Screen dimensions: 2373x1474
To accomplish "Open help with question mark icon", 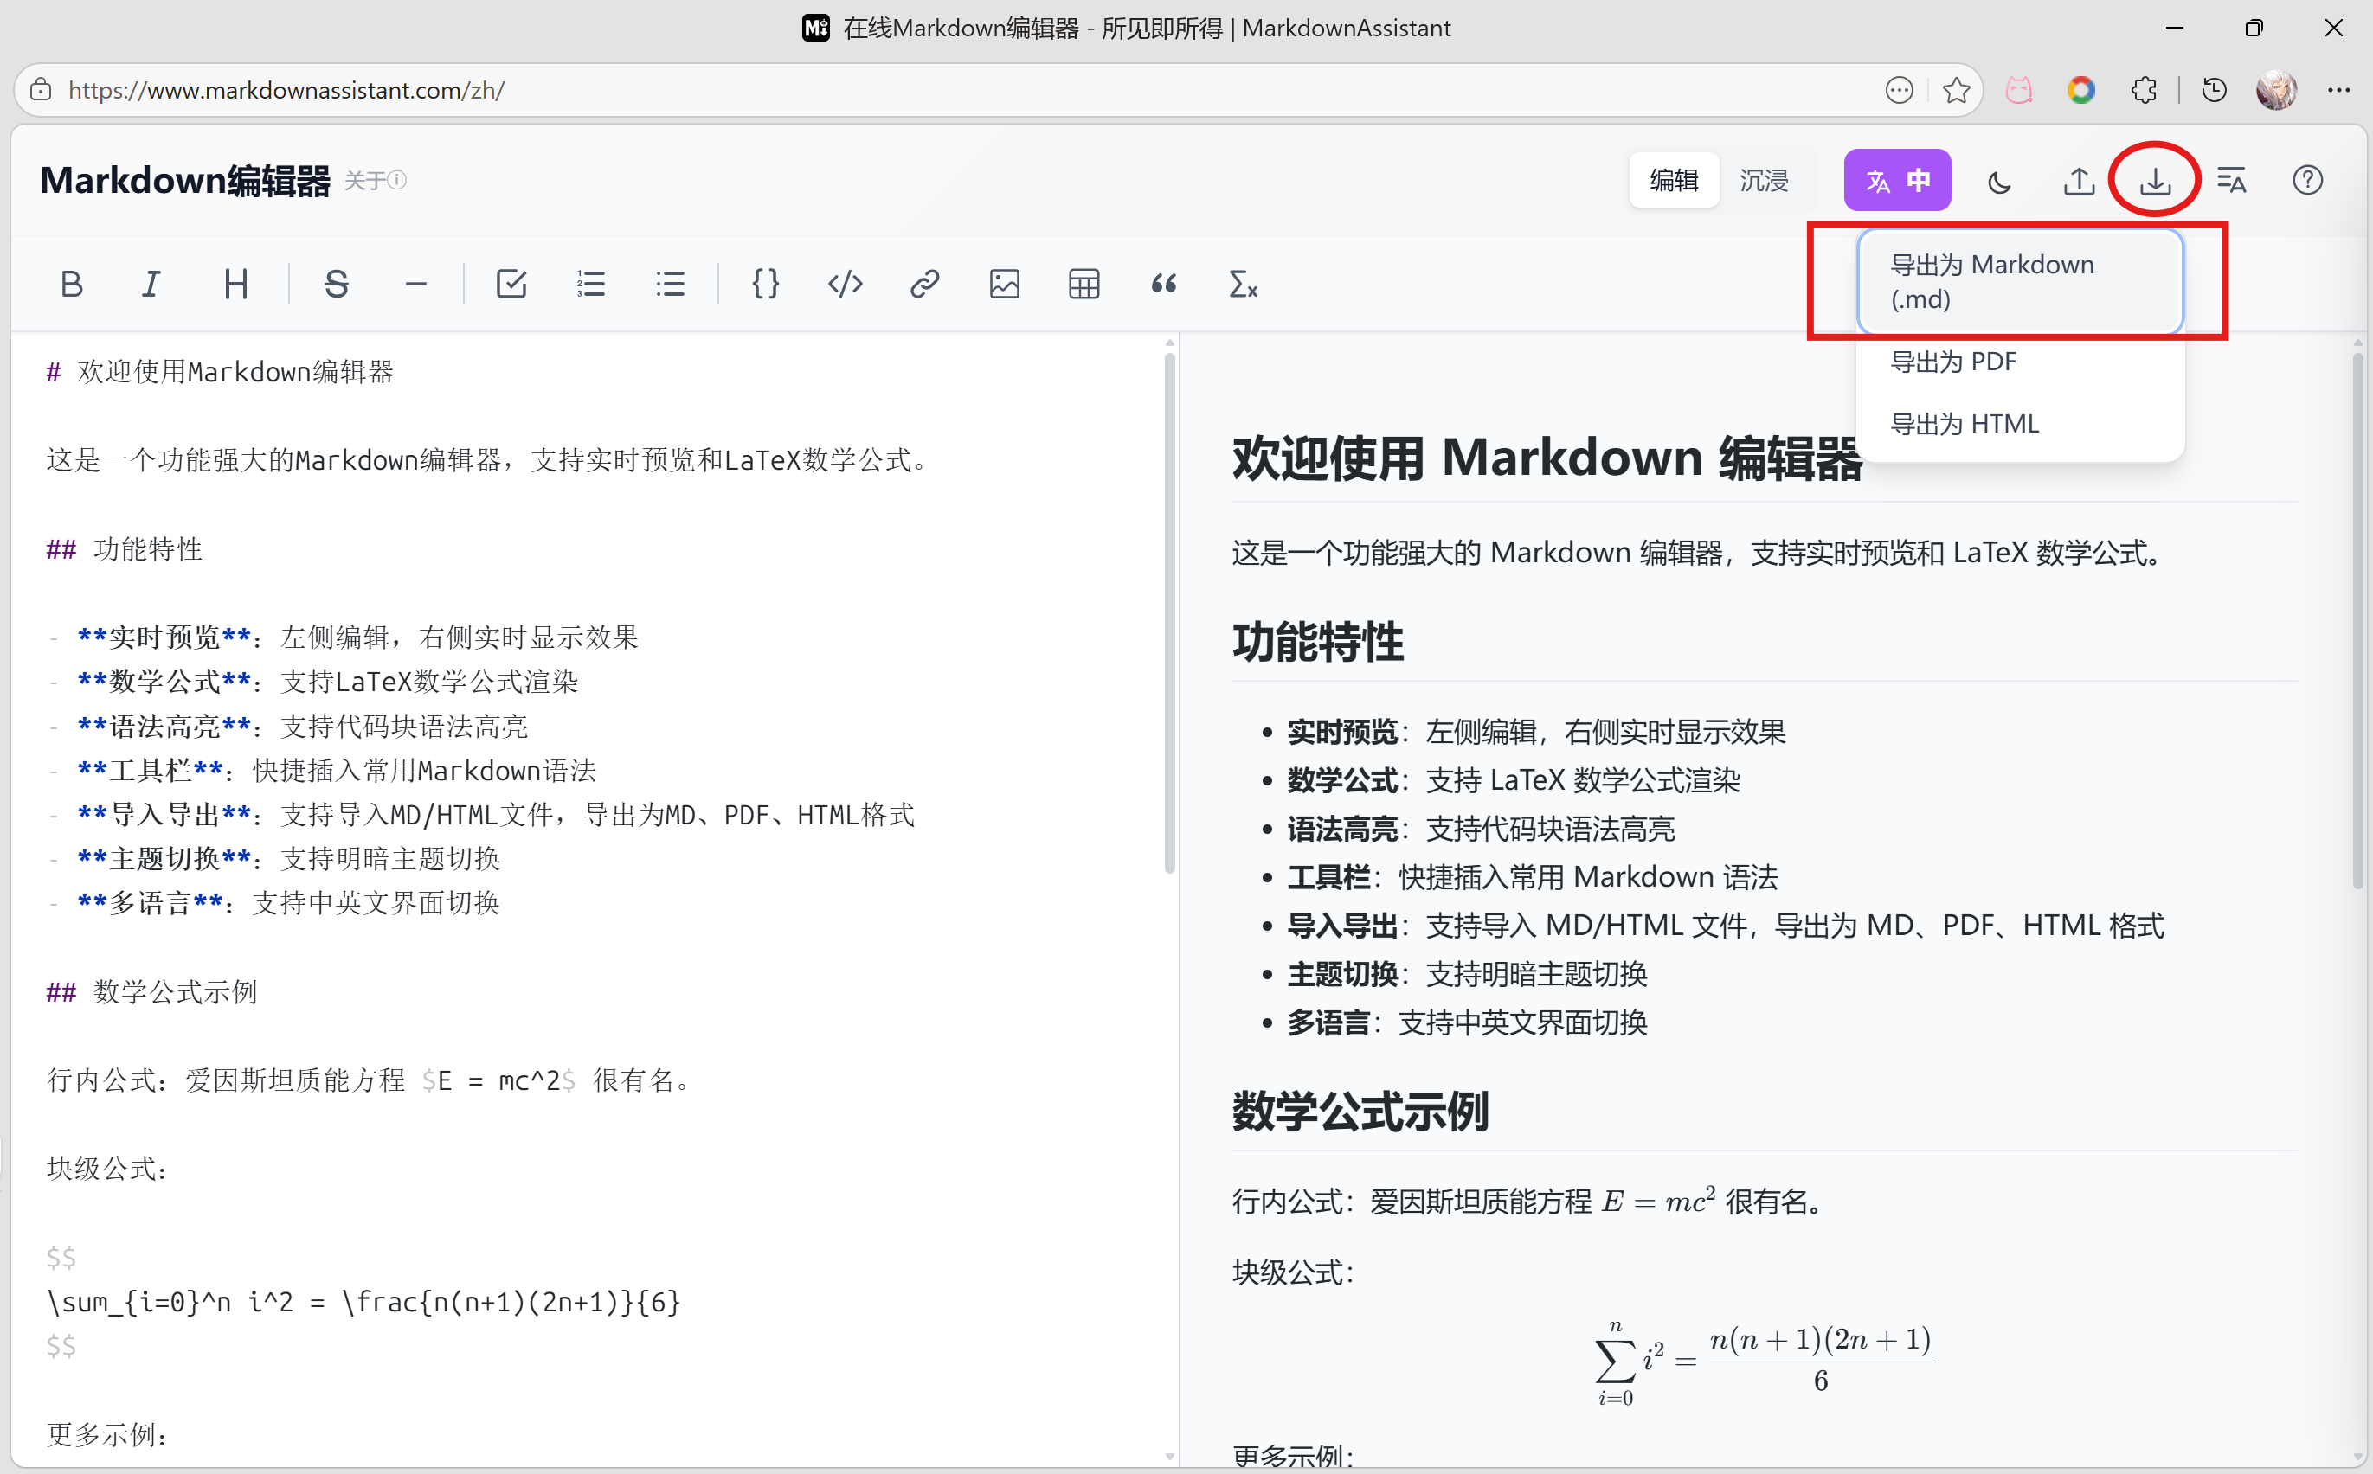I will pos(2307,182).
